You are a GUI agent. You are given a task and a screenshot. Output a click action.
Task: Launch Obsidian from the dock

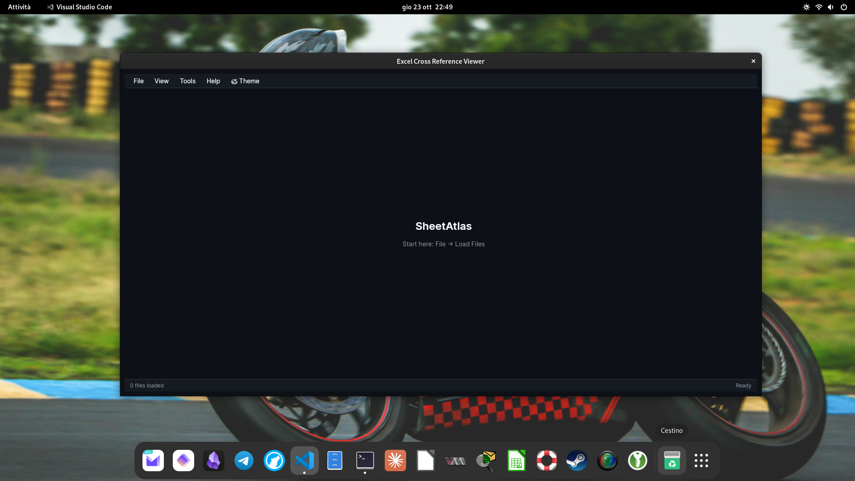coord(213,461)
